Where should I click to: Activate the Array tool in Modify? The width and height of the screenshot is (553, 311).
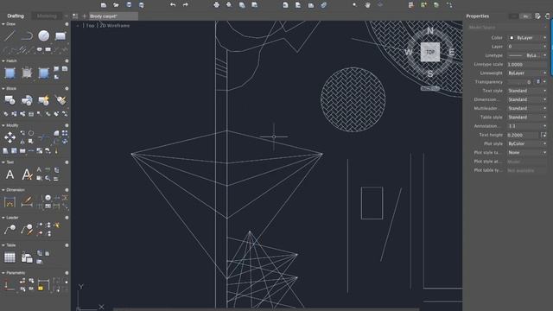click(65, 133)
